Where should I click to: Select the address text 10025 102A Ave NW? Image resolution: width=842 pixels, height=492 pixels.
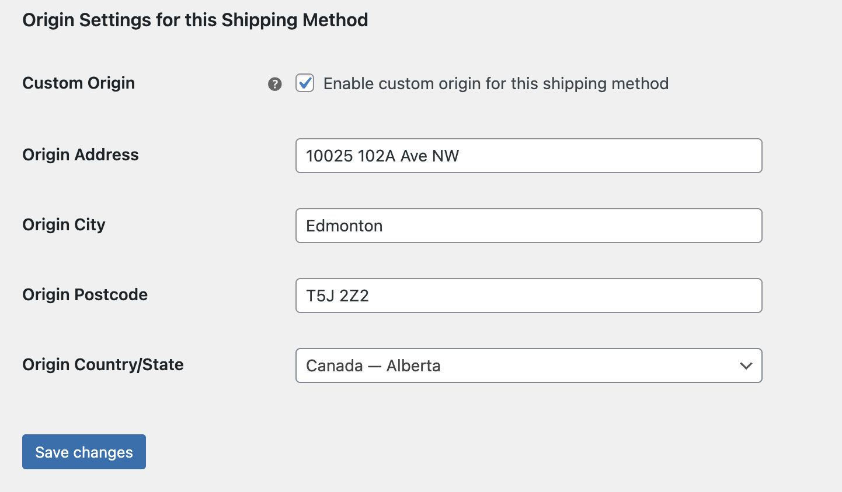(382, 156)
